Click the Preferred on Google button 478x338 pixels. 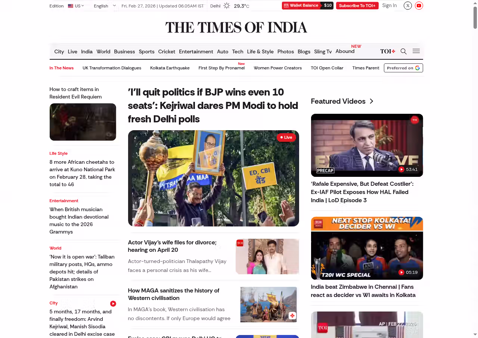(x=403, y=68)
